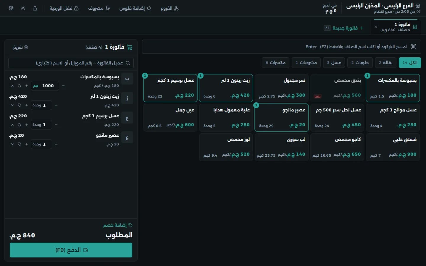Add لوز محمص product card
The image size is (426, 266).
[226, 147]
